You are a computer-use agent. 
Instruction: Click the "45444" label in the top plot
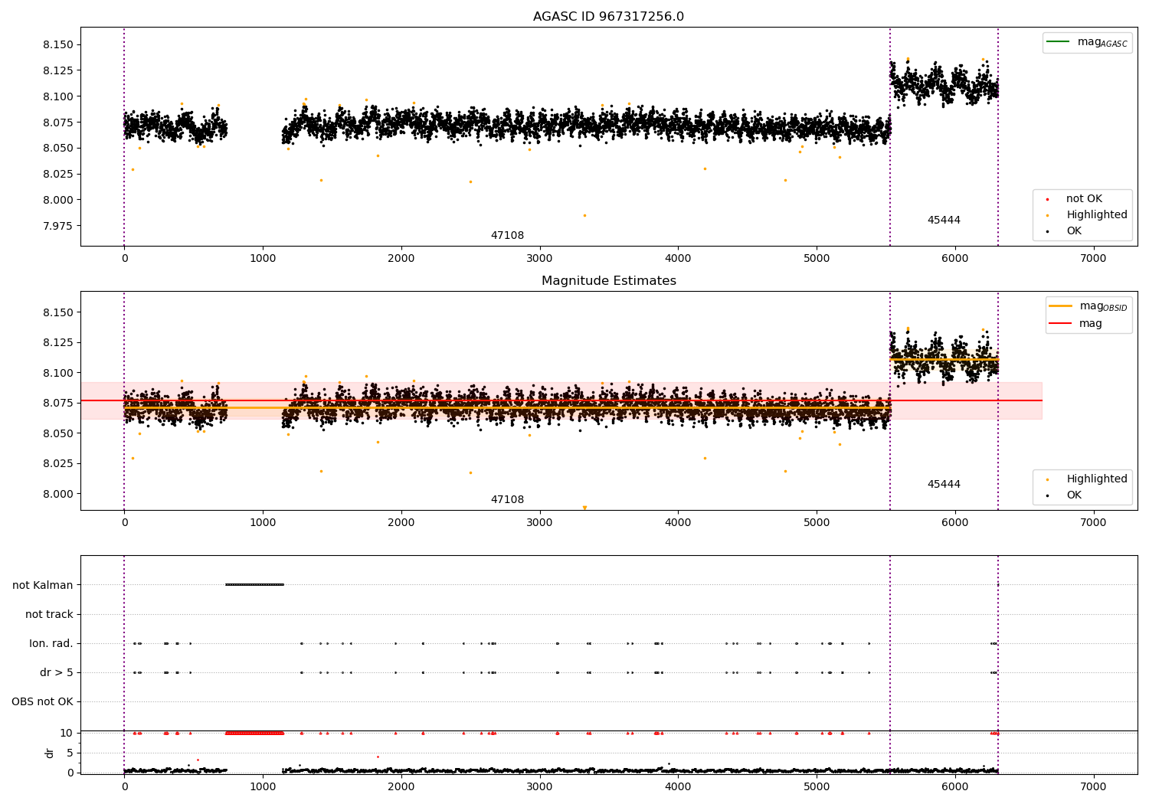[x=944, y=221]
